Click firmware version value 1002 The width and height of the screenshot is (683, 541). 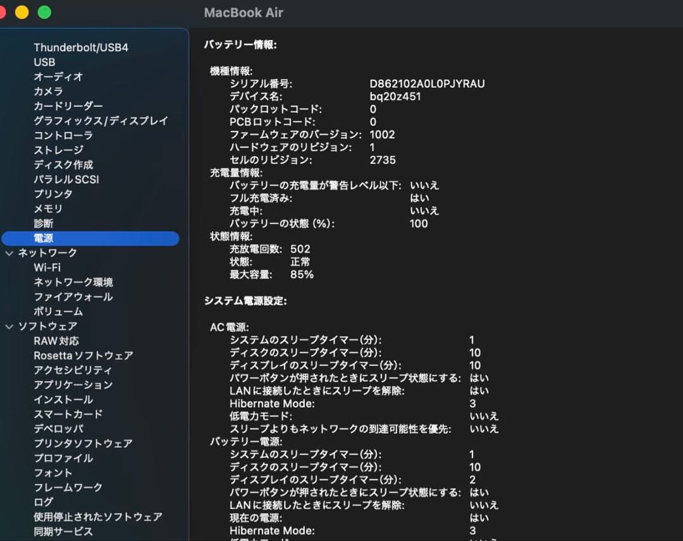pos(382,135)
